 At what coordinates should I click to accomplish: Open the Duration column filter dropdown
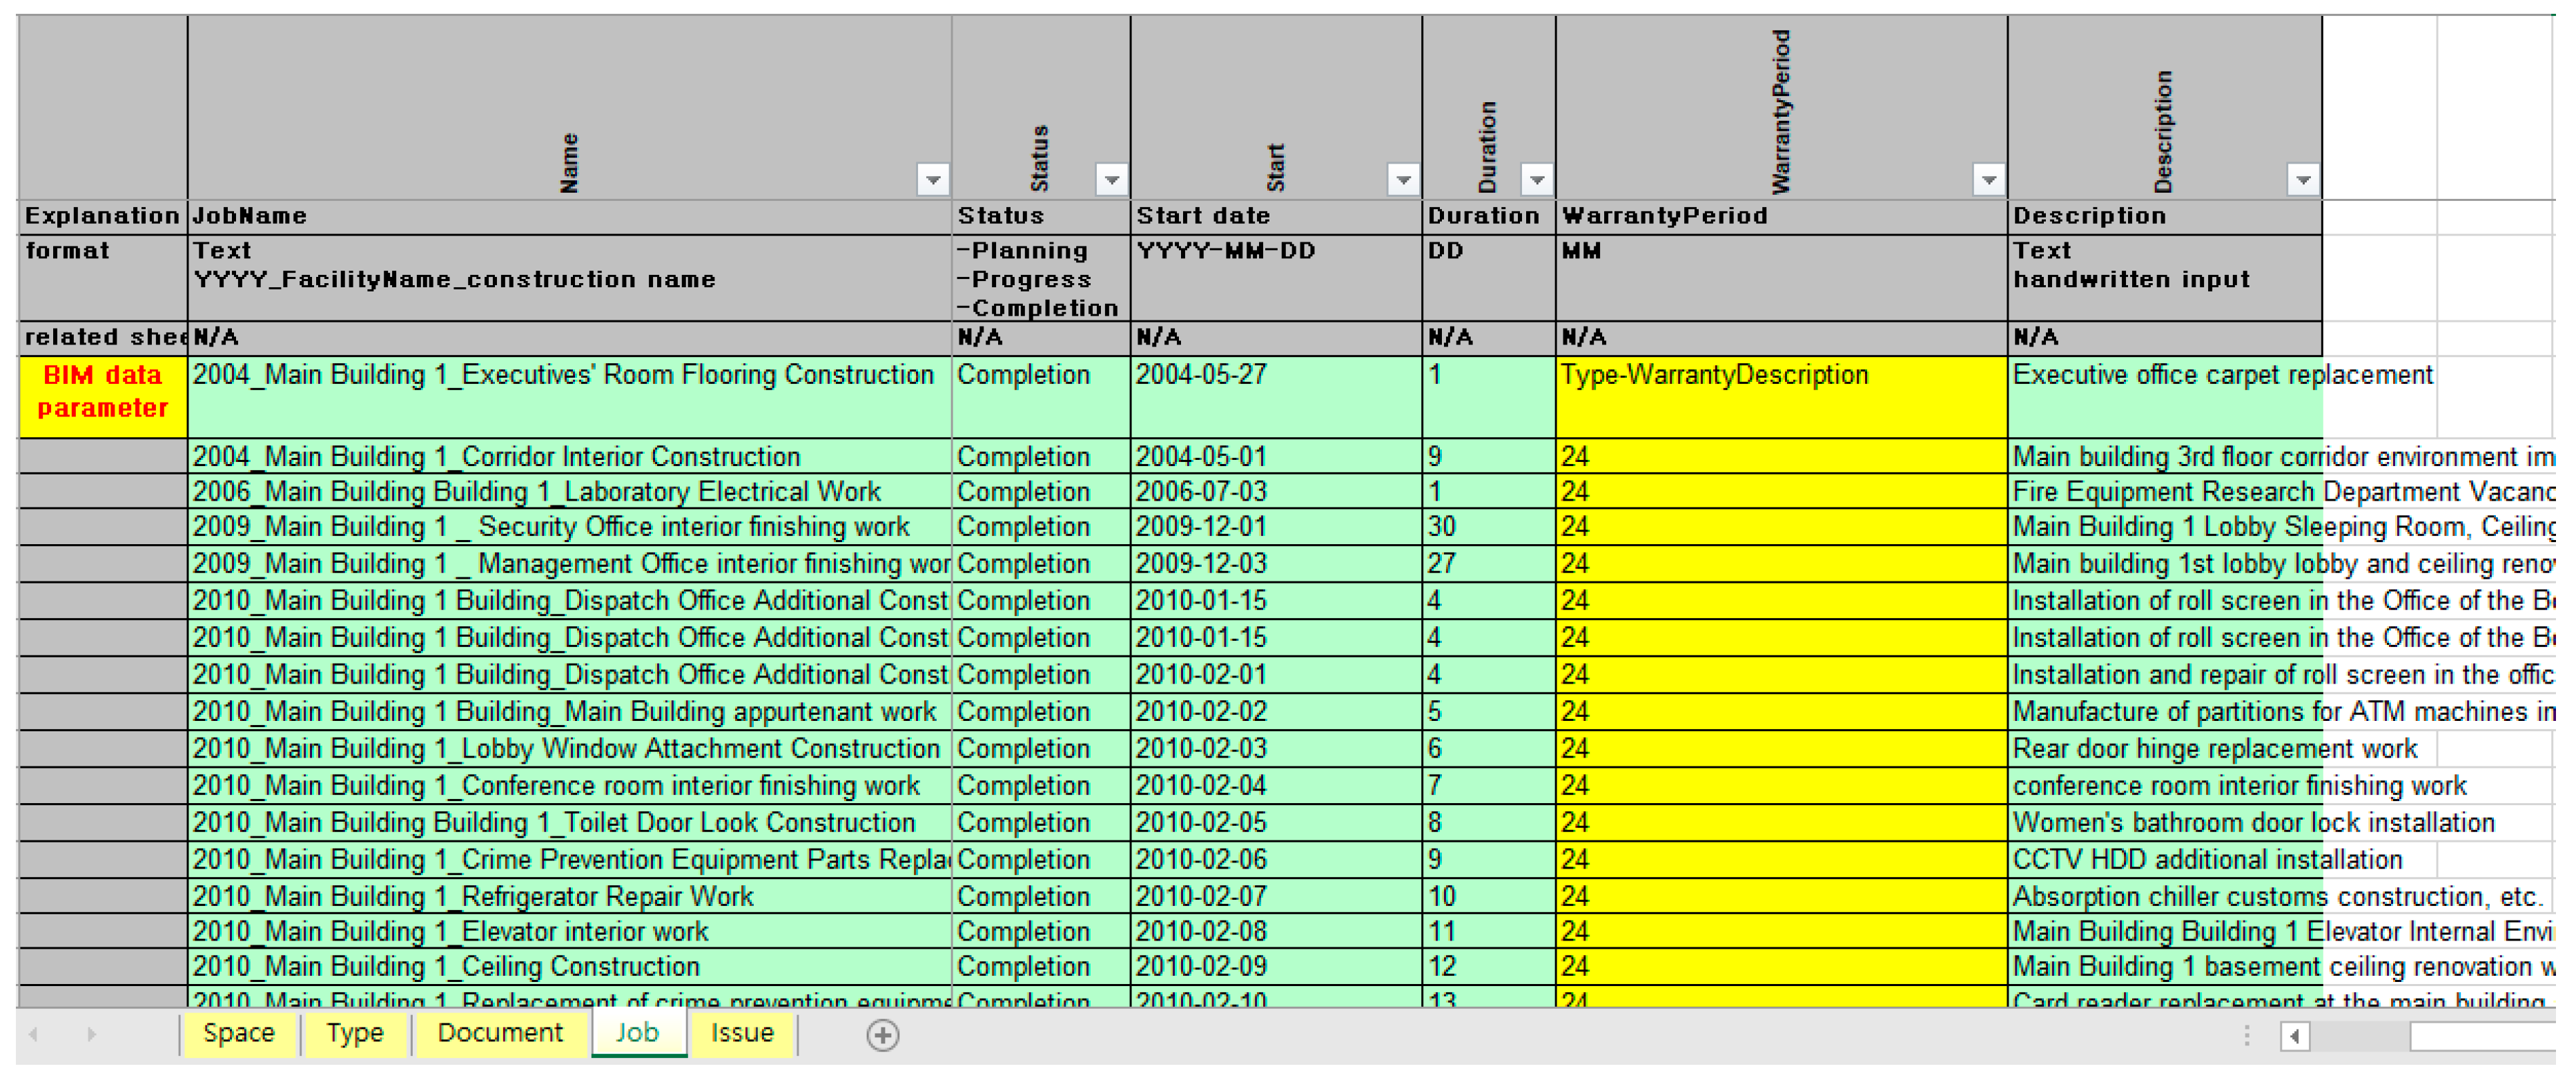[x=1536, y=180]
